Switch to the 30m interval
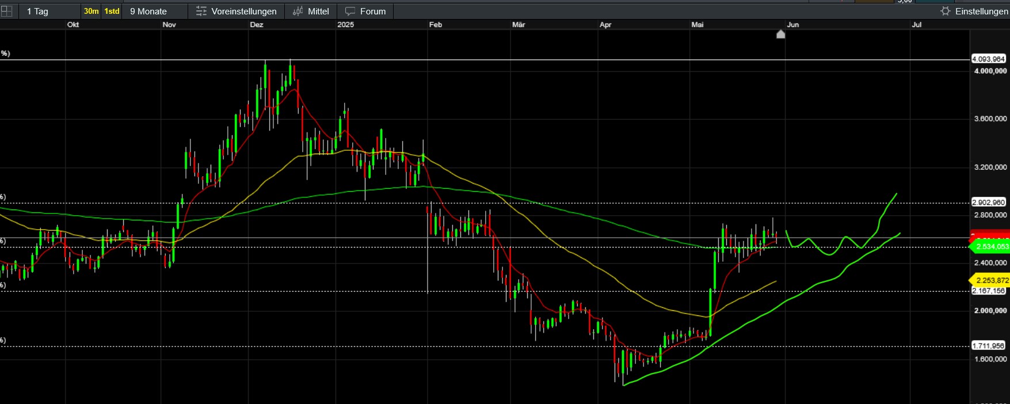Viewport: 1010px width, 404px height. click(x=91, y=12)
